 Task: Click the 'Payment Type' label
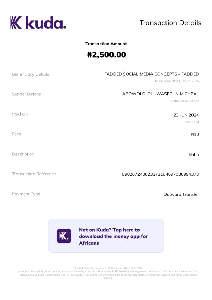click(26, 194)
